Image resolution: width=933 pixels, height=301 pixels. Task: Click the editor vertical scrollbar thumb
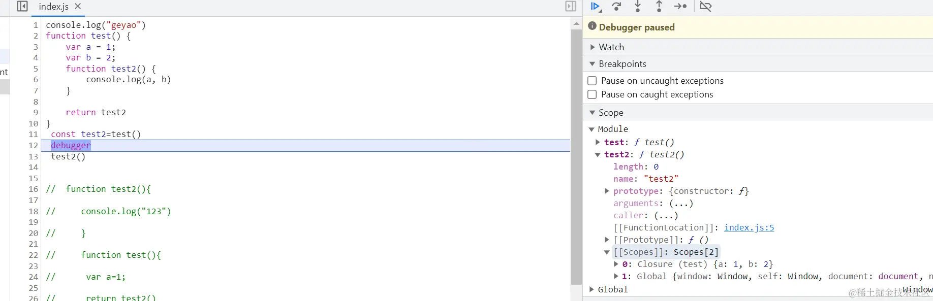coord(576,157)
